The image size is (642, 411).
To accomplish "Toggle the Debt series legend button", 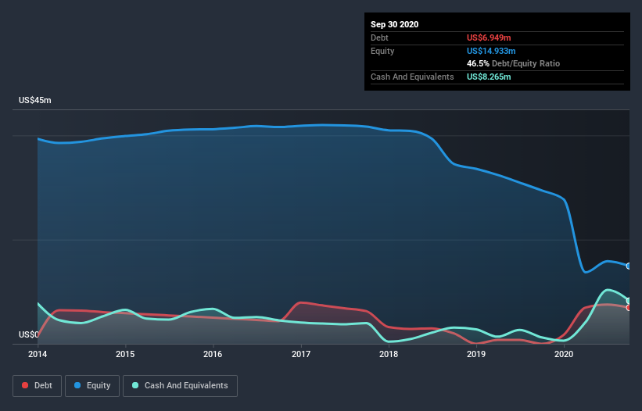I will click(38, 386).
